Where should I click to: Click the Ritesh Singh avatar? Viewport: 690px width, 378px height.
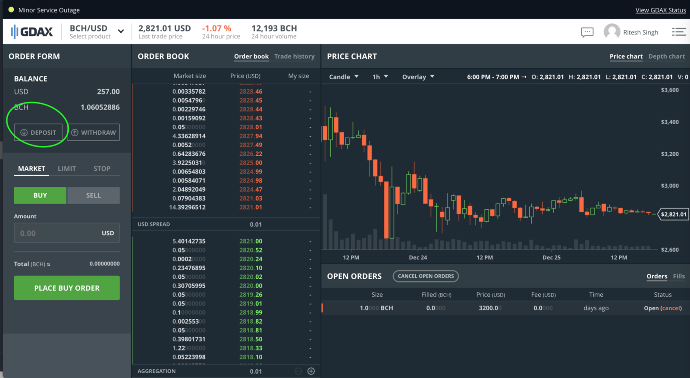point(612,32)
